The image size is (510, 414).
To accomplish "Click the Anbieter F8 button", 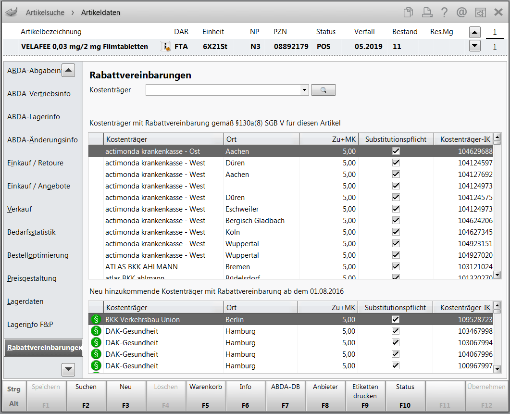I will tap(325, 396).
